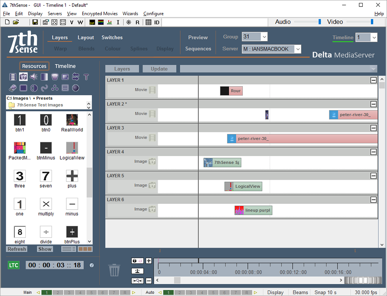This screenshot has height=296, width=387.
Task: Click the Update button
Action: coord(159,69)
